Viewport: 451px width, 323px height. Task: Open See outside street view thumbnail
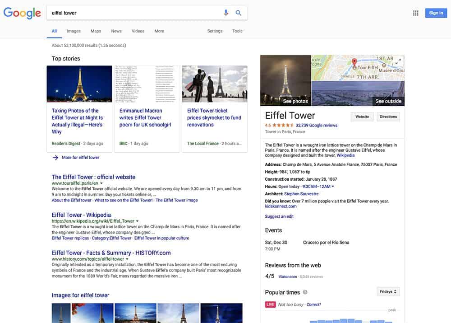358,94
